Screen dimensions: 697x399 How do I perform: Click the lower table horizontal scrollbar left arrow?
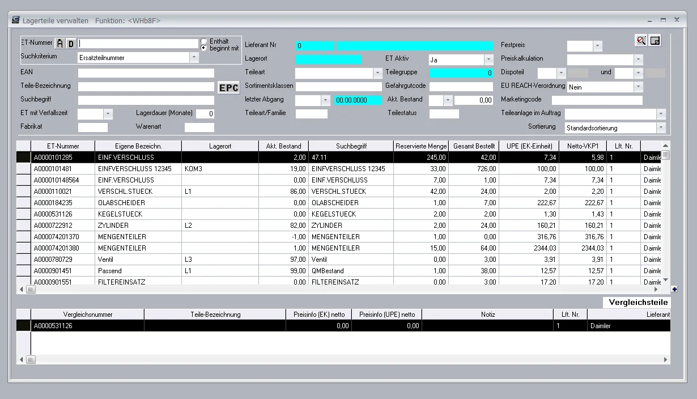click(22, 360)
